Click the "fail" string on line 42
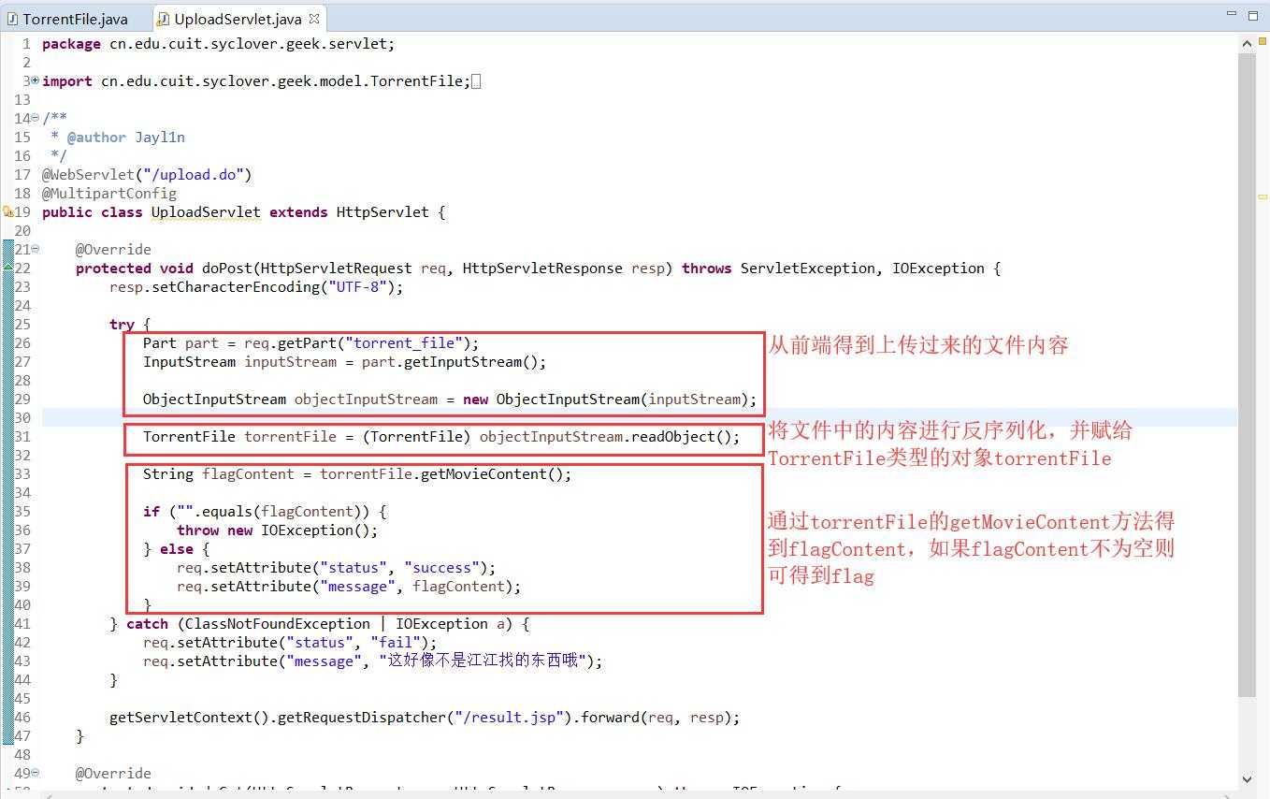The width and height of the screenshot is (1270, 799). click(x=396, y=643)
